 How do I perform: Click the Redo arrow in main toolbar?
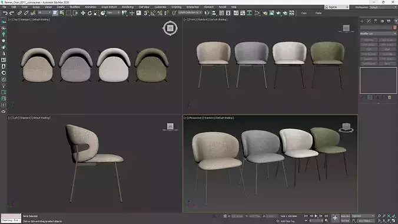pos(12,13)
